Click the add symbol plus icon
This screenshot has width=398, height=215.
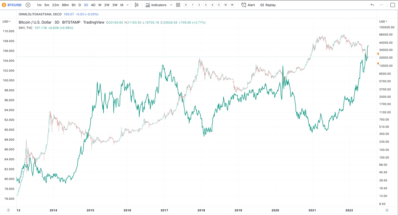(x=28, y=5)
